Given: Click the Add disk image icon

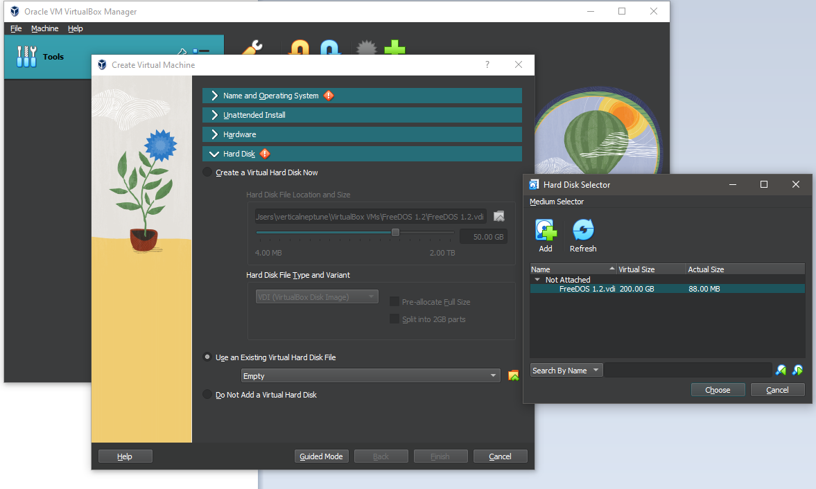Looking at the screenshot, I should [x=546, y=232].
